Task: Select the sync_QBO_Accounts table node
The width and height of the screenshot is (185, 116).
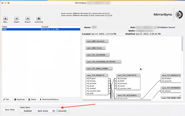Action: [x=97, y=41]
